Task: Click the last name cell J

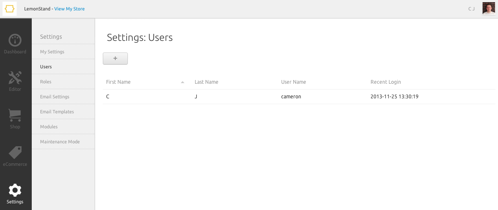Action: 196,97
